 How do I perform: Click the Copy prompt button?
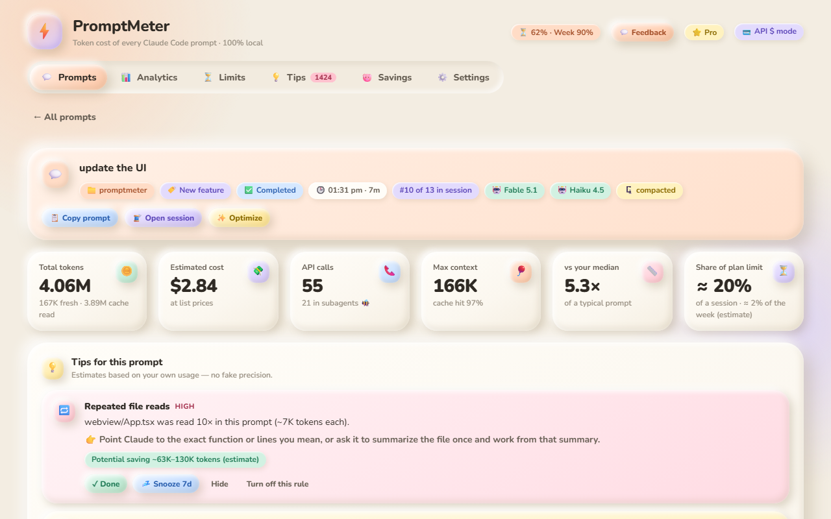click(x=81, y=218)
